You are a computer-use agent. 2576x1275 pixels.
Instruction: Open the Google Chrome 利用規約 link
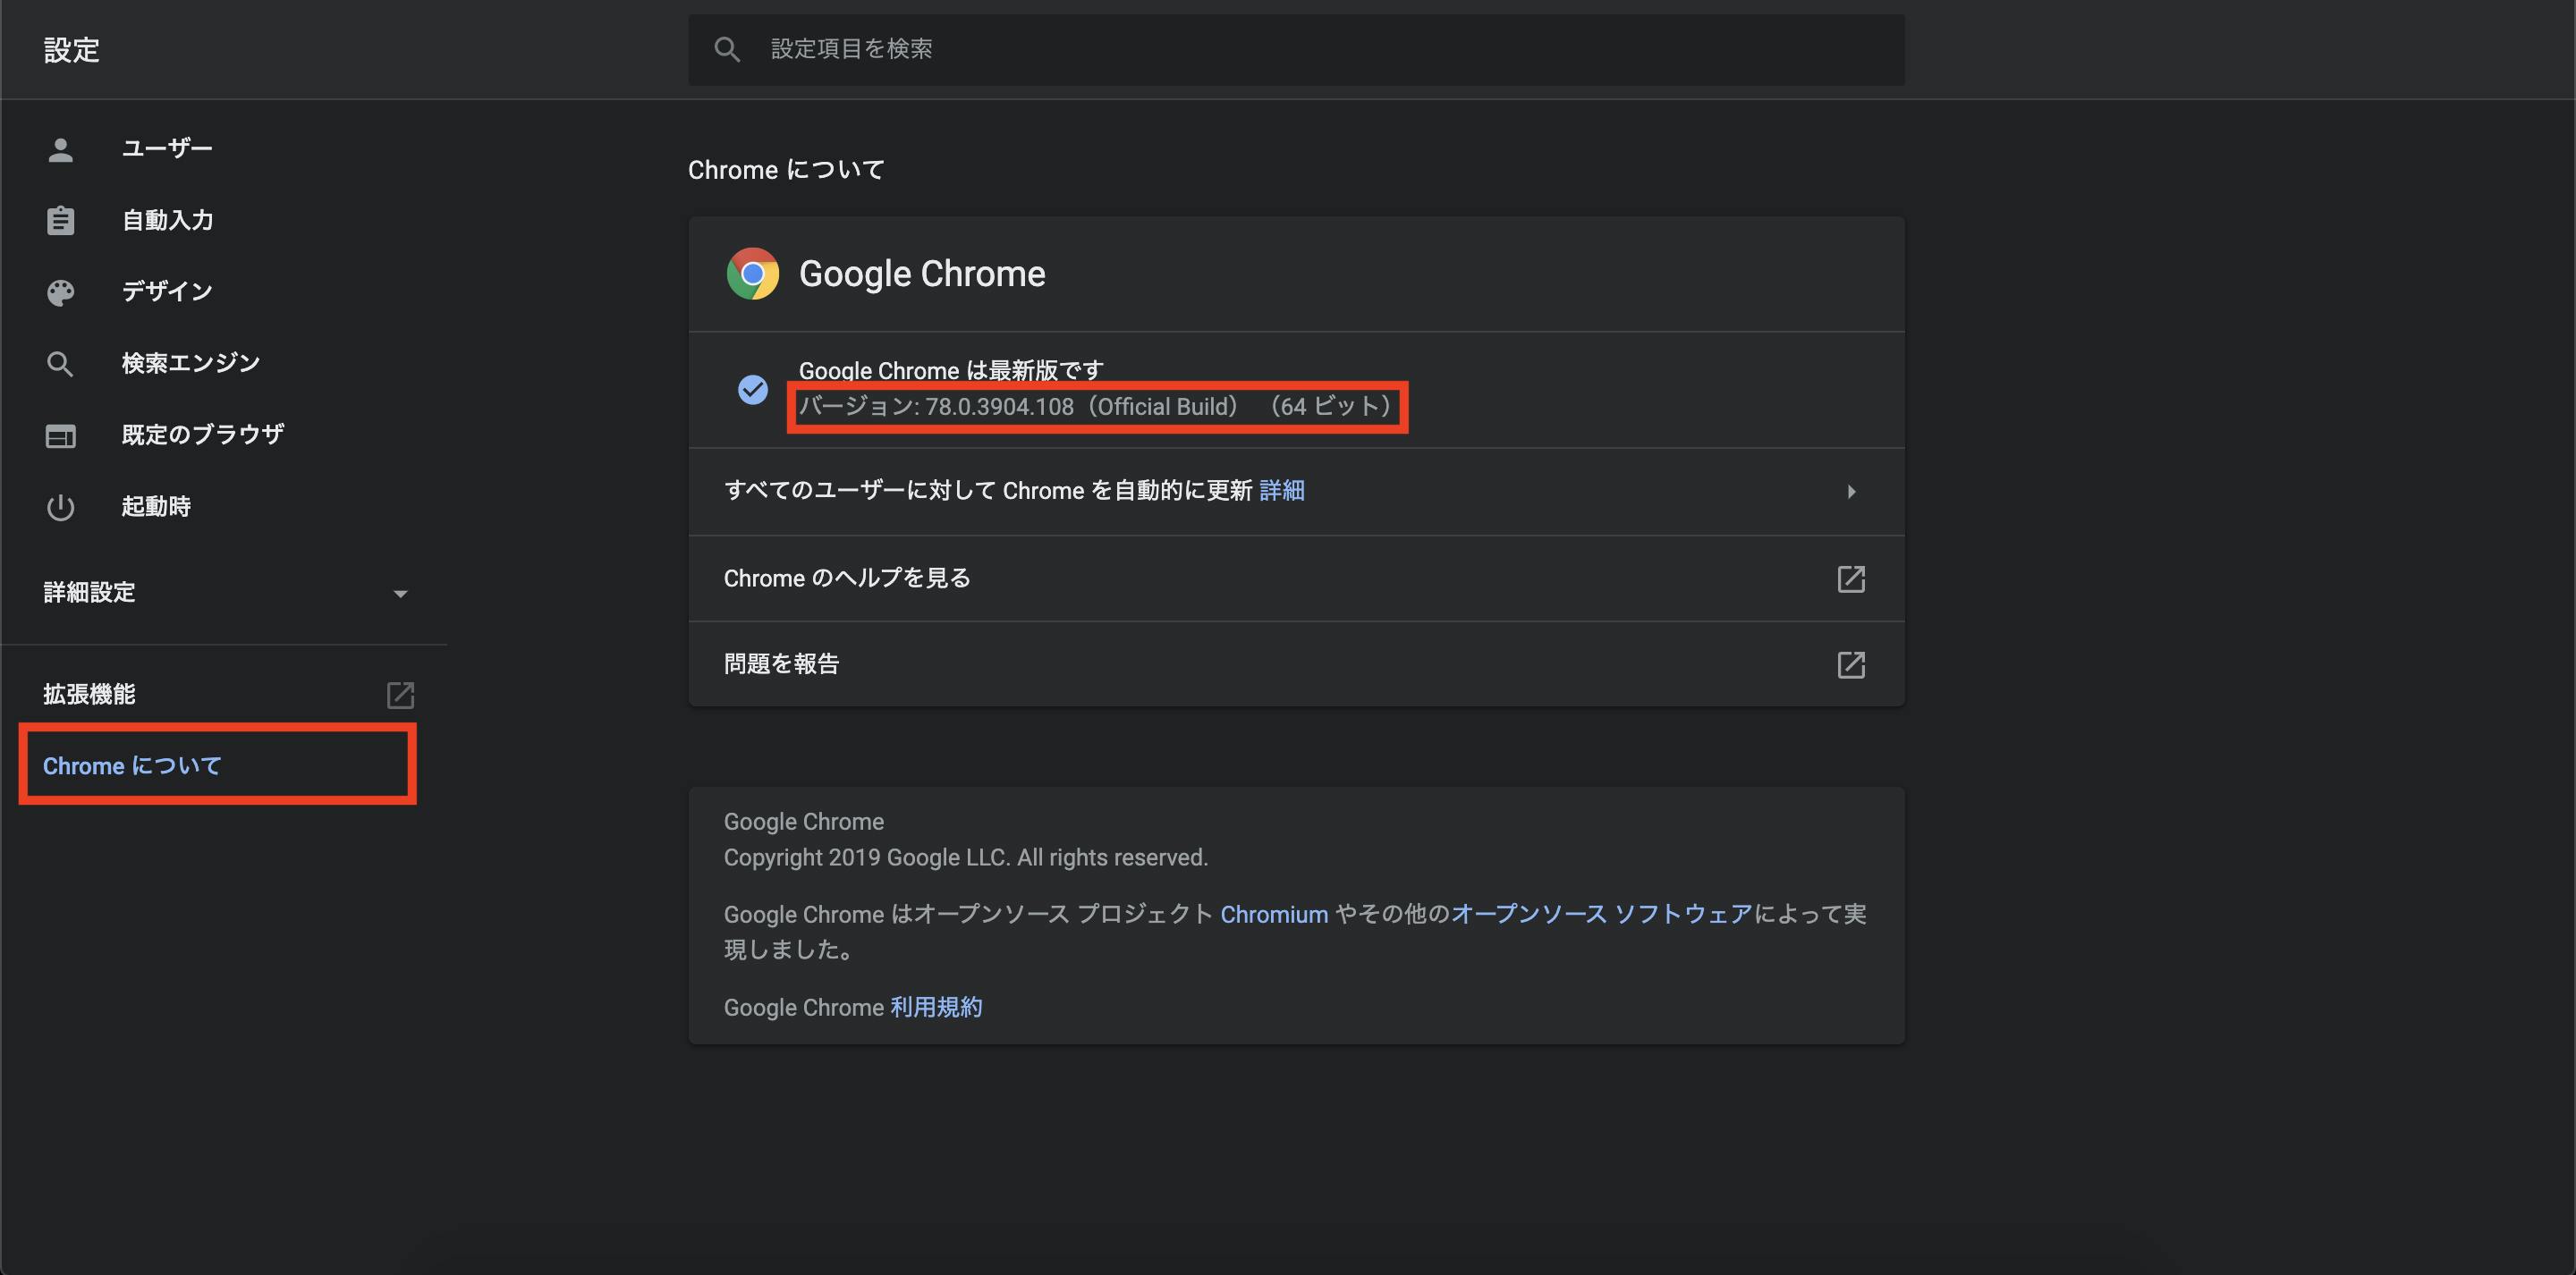pyautogui.click(x=936, y=1007)
